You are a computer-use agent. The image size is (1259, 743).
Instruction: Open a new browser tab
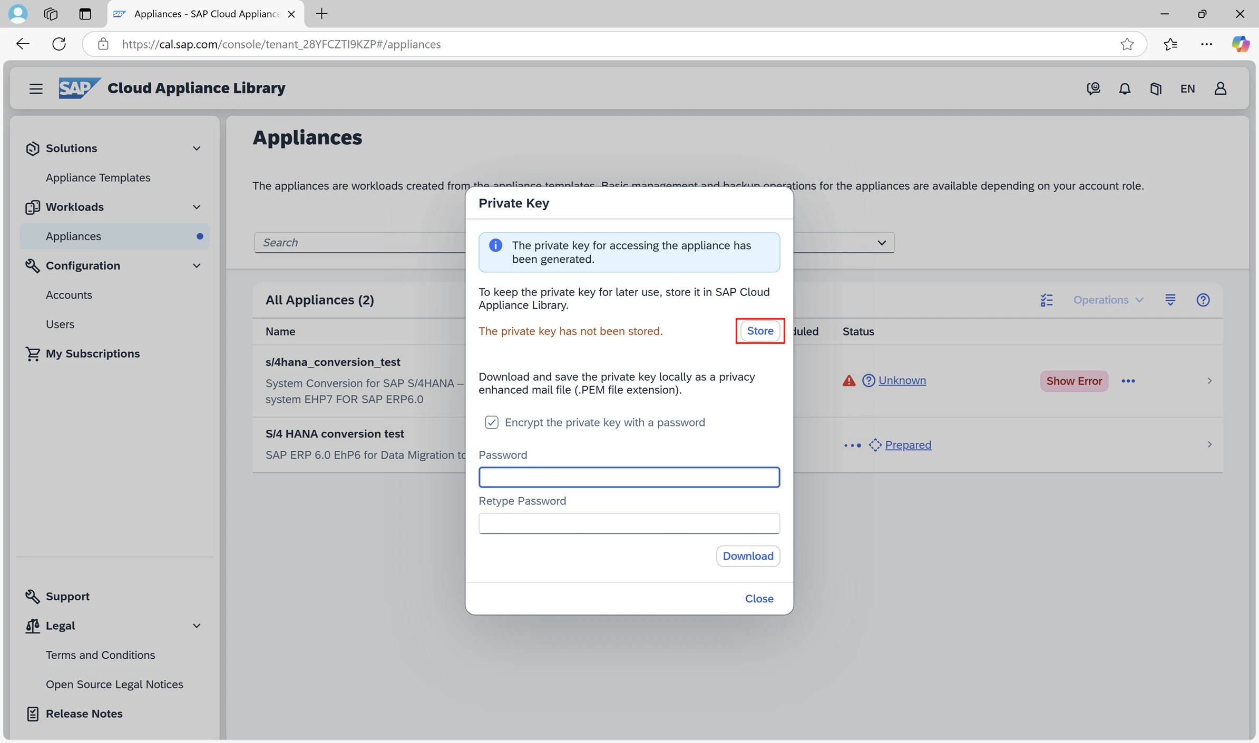coord(321,14)
